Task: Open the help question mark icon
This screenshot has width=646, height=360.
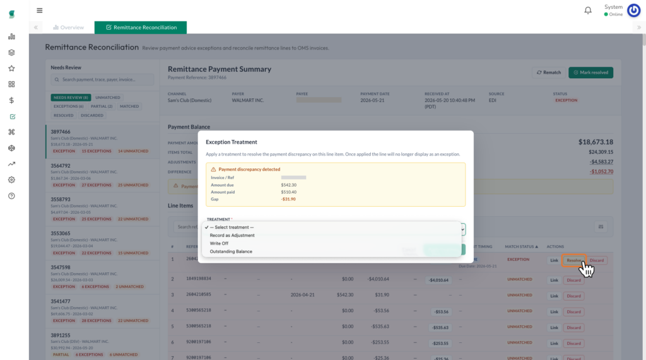Action: [x=11, y=196]
